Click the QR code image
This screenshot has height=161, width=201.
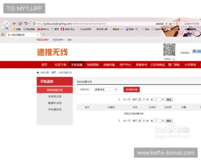[169, 50]
